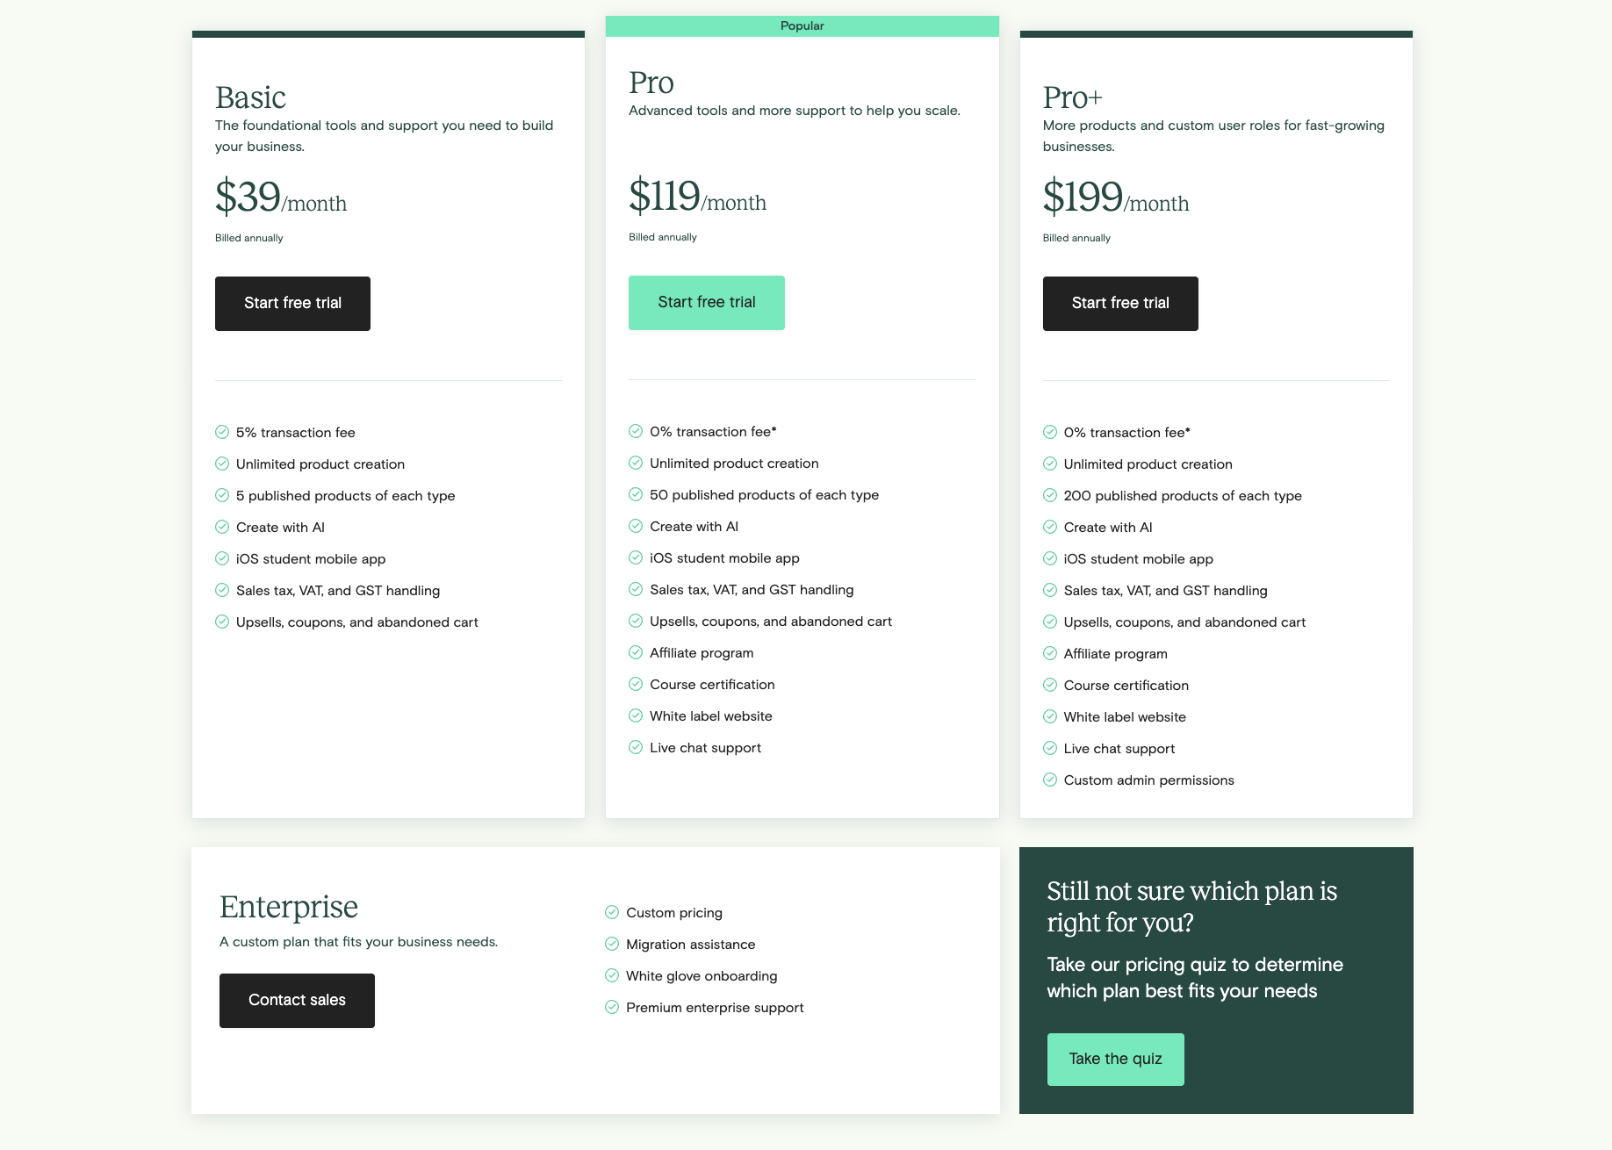Toggle the checkmark beside "iOS student mobile app" in Pro+
Viewport: 1612px width, 1150px height.
(x=1050, y=557)
